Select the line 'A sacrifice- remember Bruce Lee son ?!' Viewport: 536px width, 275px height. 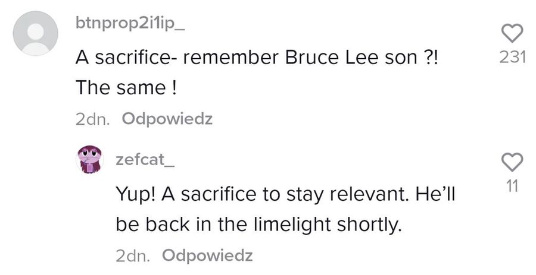(x=256, y=57)
